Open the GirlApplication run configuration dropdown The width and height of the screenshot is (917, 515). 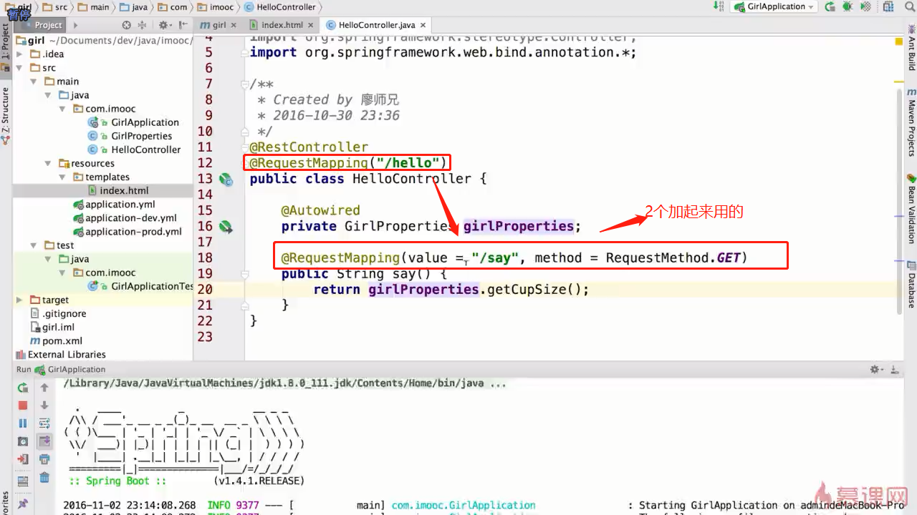pyautogui.click(x=774, y=6)
